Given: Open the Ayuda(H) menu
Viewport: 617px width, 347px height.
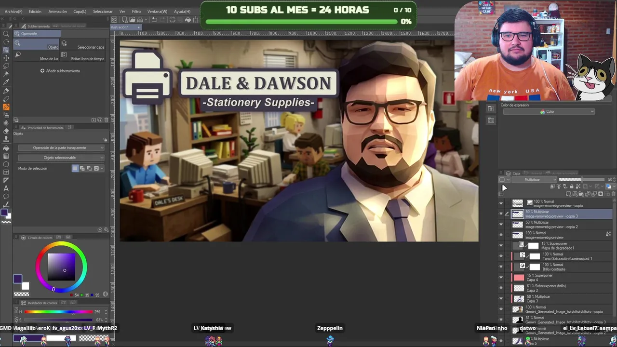Looking at the screenshot, I should tap(182, 11).
